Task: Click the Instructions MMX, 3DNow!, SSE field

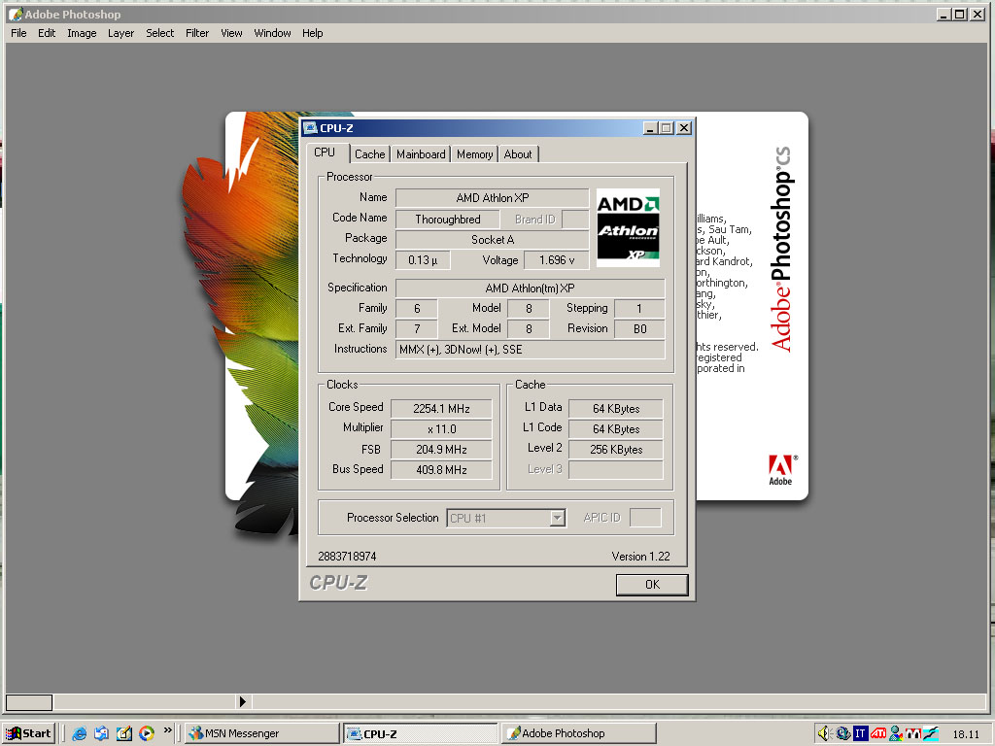Action: (x=530, y=350)
